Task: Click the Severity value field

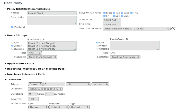Action: 32,99
